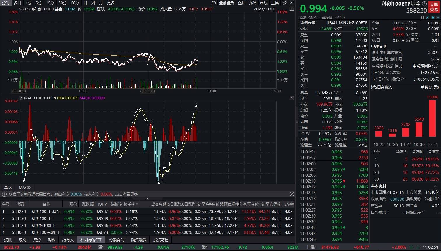This screenshot has height=251, width=441.
Task: Select the 15分 timeframe tab
Action: coord(50,3)
